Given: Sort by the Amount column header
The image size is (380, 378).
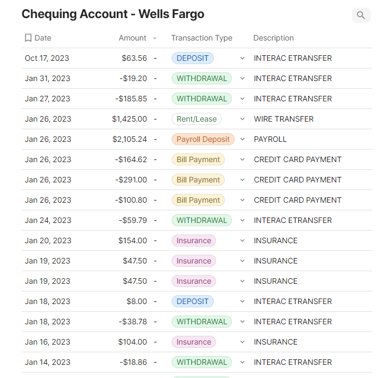Looking at the screenshot, I should 132,38.
